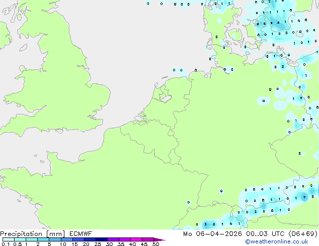The width and height of the screenshot is (319, 246).
Task: Click the 'Precipitation [mm]' title text
Action: (33, 234)
